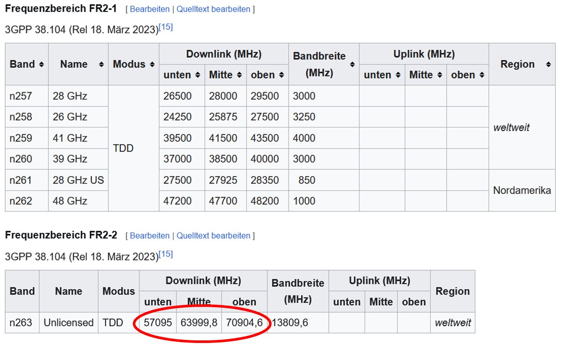Open Quelltext bearbeiten for Frequenzbereich FR2-2

[213, 236]
